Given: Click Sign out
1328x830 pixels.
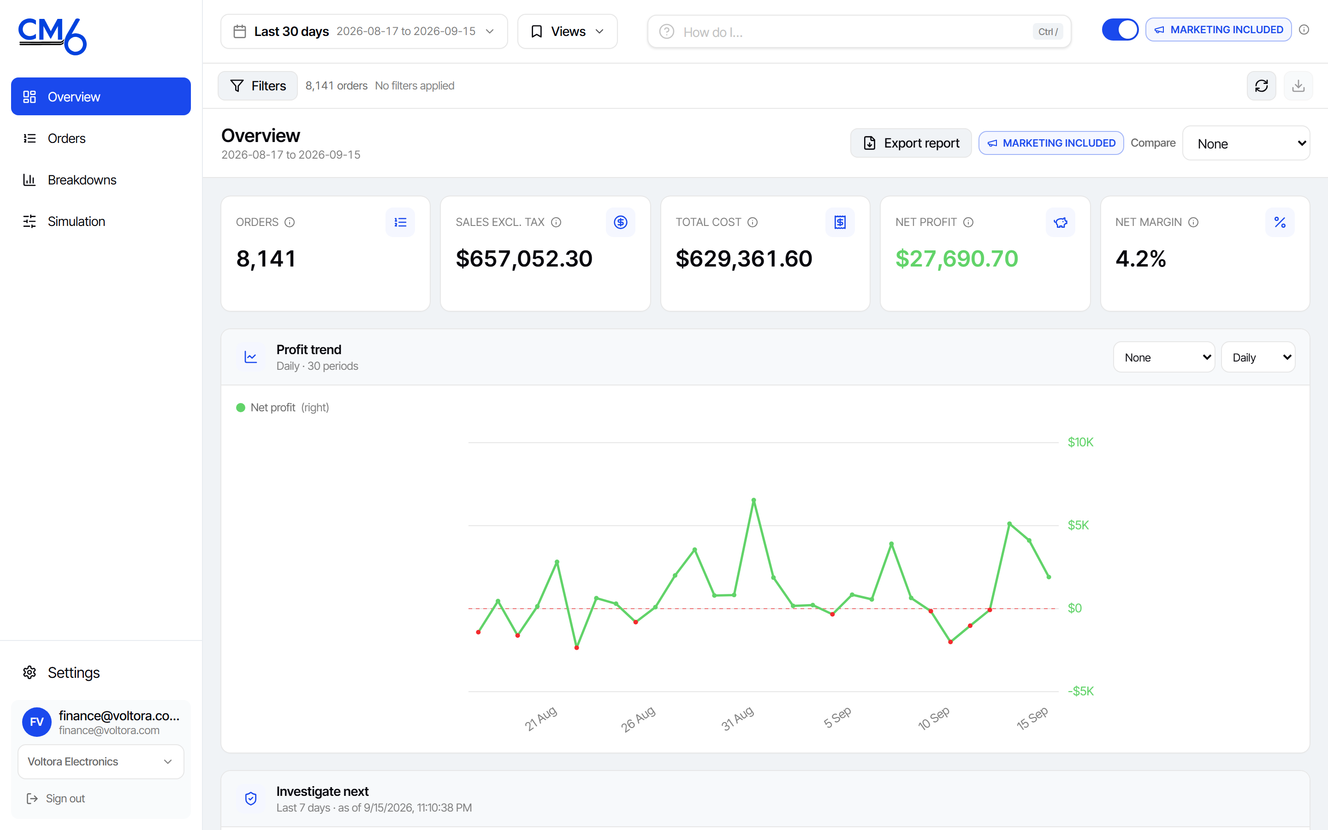Looking at the screenshot, I should click(x=56, y=799).
